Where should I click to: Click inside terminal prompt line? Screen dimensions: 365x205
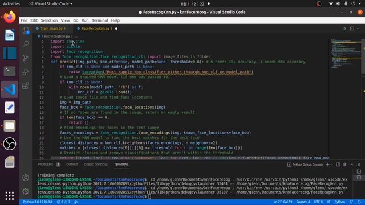(149, 196)
